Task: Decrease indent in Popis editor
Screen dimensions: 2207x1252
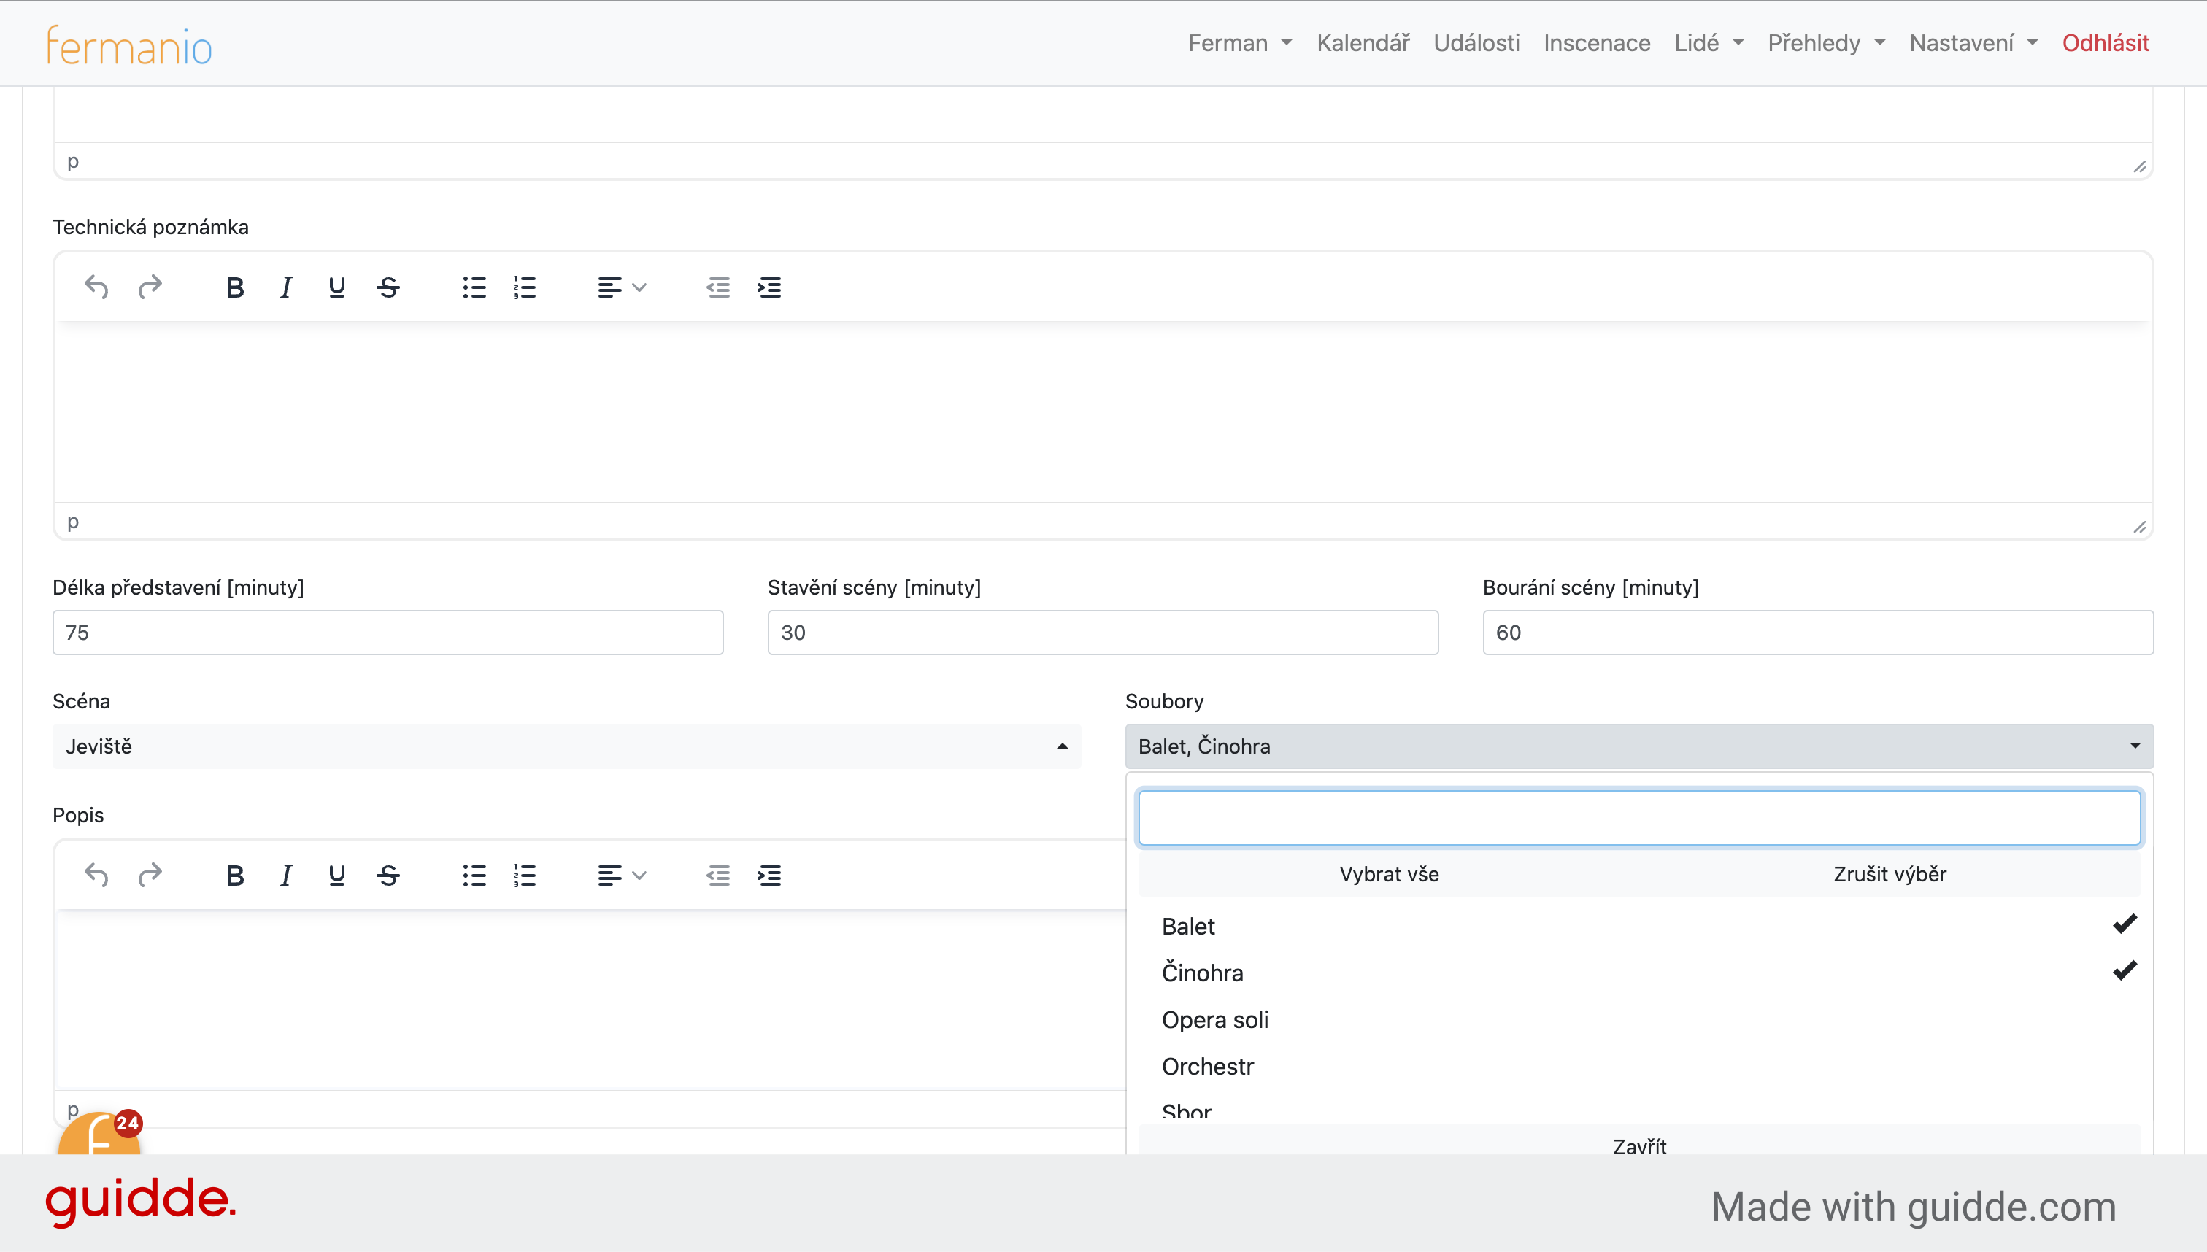Action: [x=718, y=876]
